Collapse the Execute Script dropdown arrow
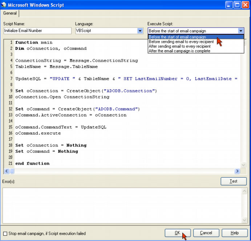Screen dimensions: 251x241 click(x=240, y=31)
